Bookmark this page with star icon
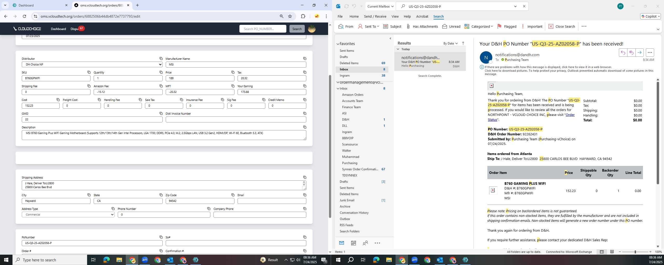The height and width of the screenshot is (265, 664). [290, 16]
